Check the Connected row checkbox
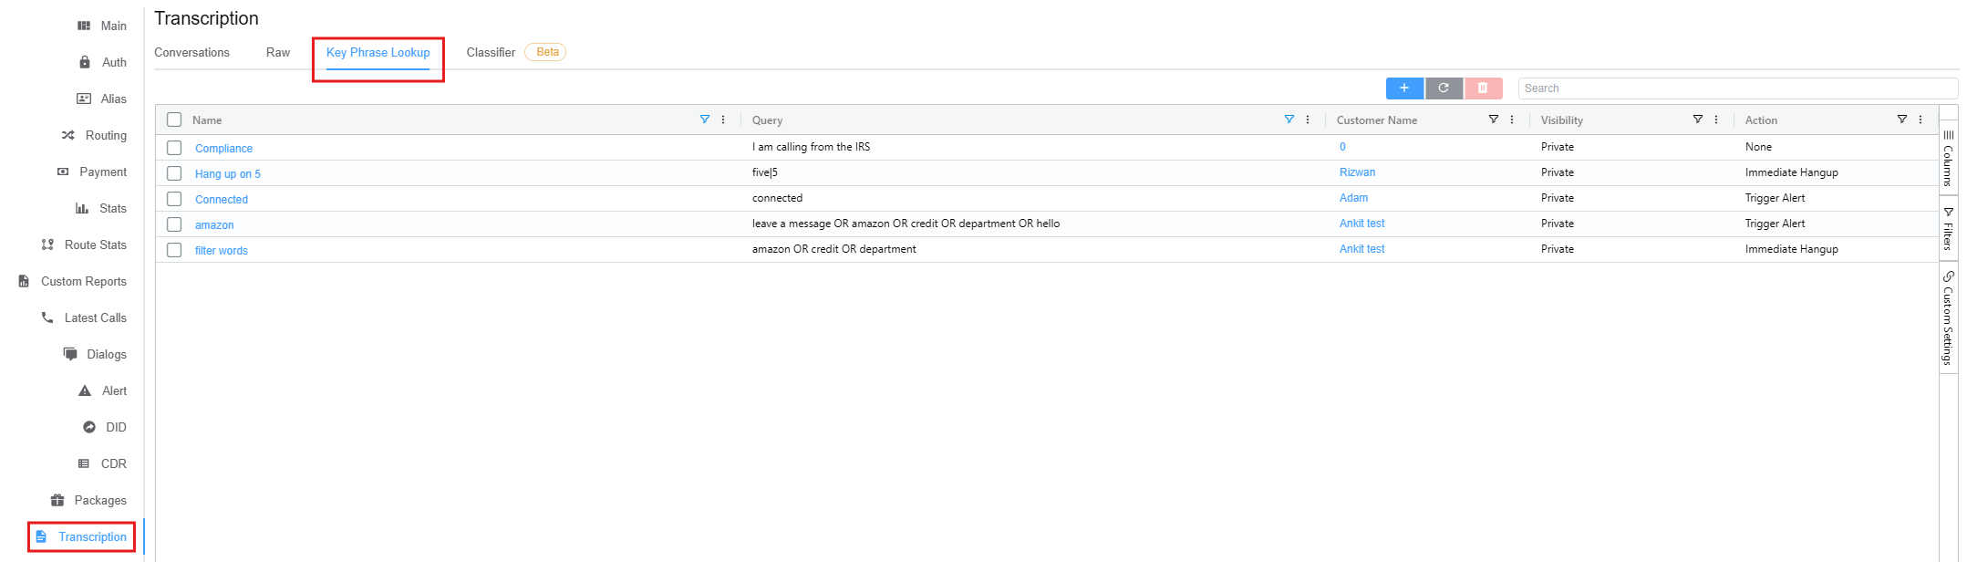Screen dimensions: 1967x562 [x=174, y=199]
